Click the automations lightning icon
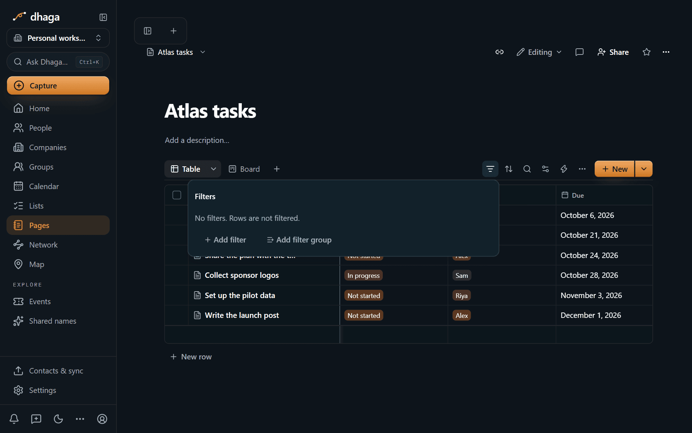The height and width of the screenshot is (433, 692). [x=564, y=169]
